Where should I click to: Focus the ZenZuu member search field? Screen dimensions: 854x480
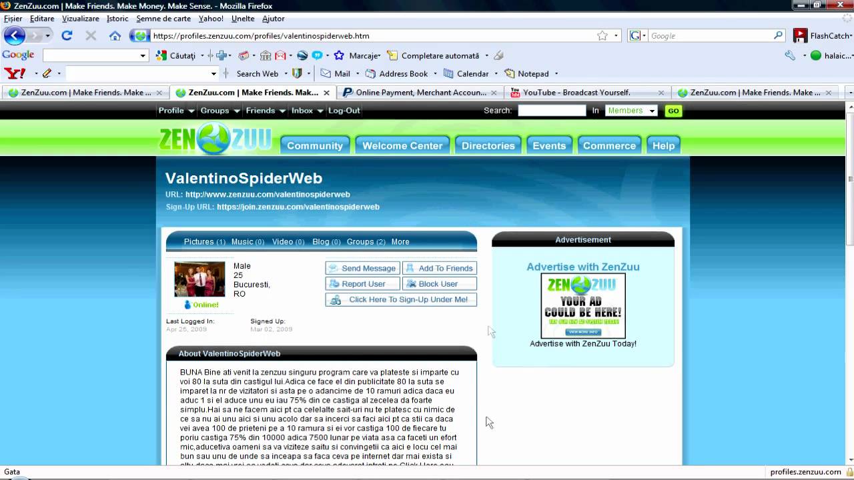click(552, 111)
